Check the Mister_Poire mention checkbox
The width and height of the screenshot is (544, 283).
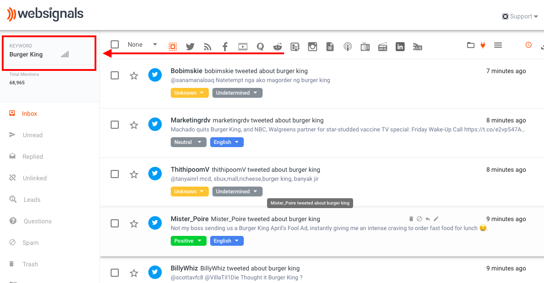coord(115,223)
